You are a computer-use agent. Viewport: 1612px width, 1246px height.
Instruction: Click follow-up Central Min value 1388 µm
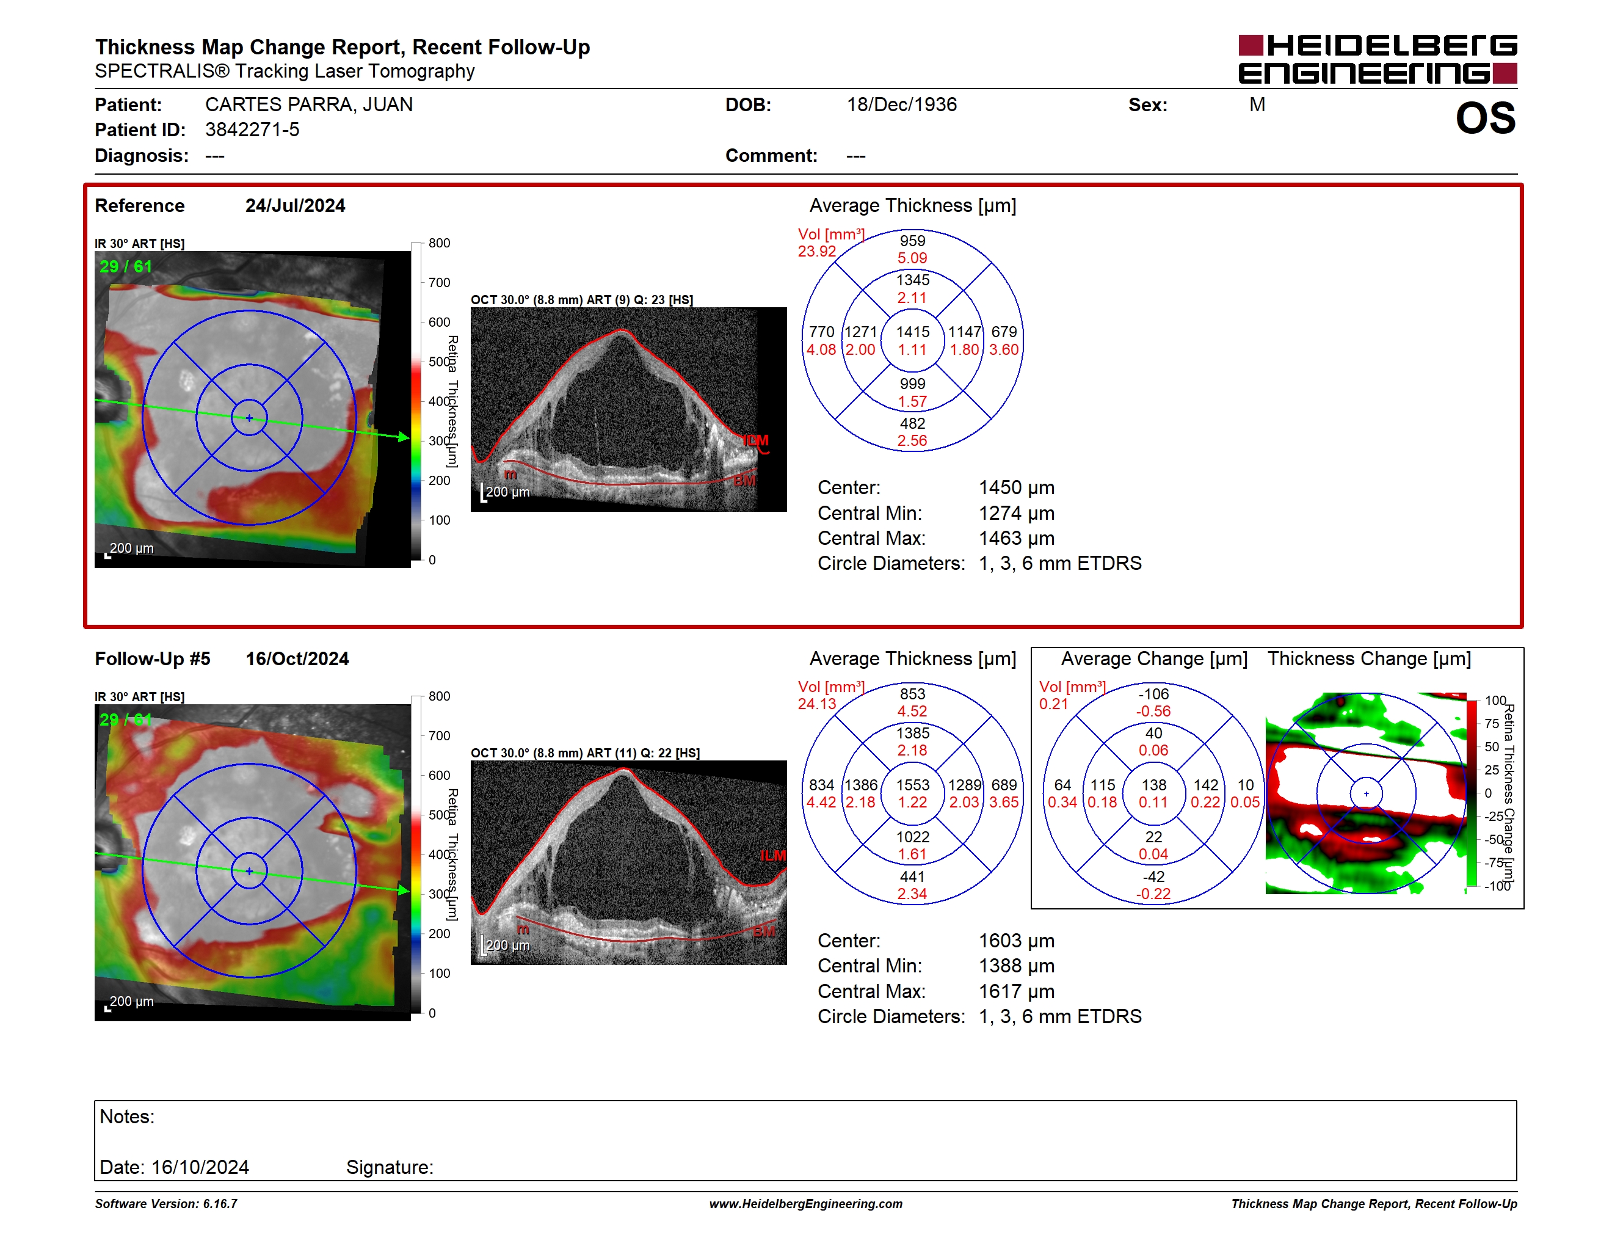point(1017,966)
